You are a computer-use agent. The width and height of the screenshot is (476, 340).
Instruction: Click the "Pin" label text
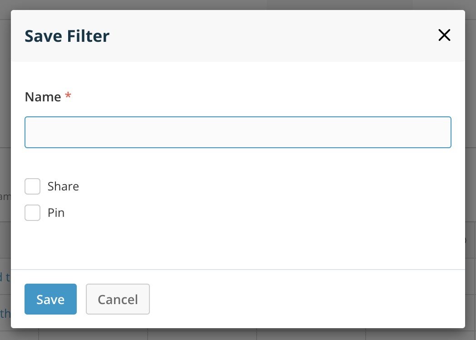[x=56, y=213]
